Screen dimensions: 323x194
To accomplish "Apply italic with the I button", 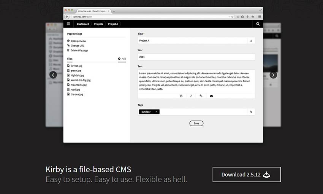I will coord(191,96).
